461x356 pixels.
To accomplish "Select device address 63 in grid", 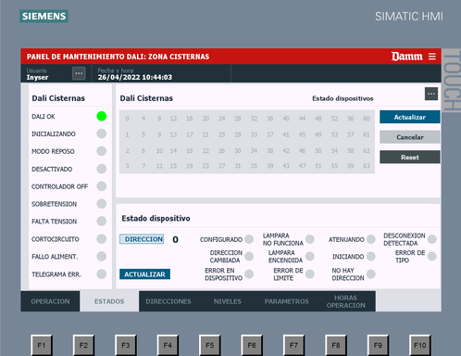I will coord(367,166).
